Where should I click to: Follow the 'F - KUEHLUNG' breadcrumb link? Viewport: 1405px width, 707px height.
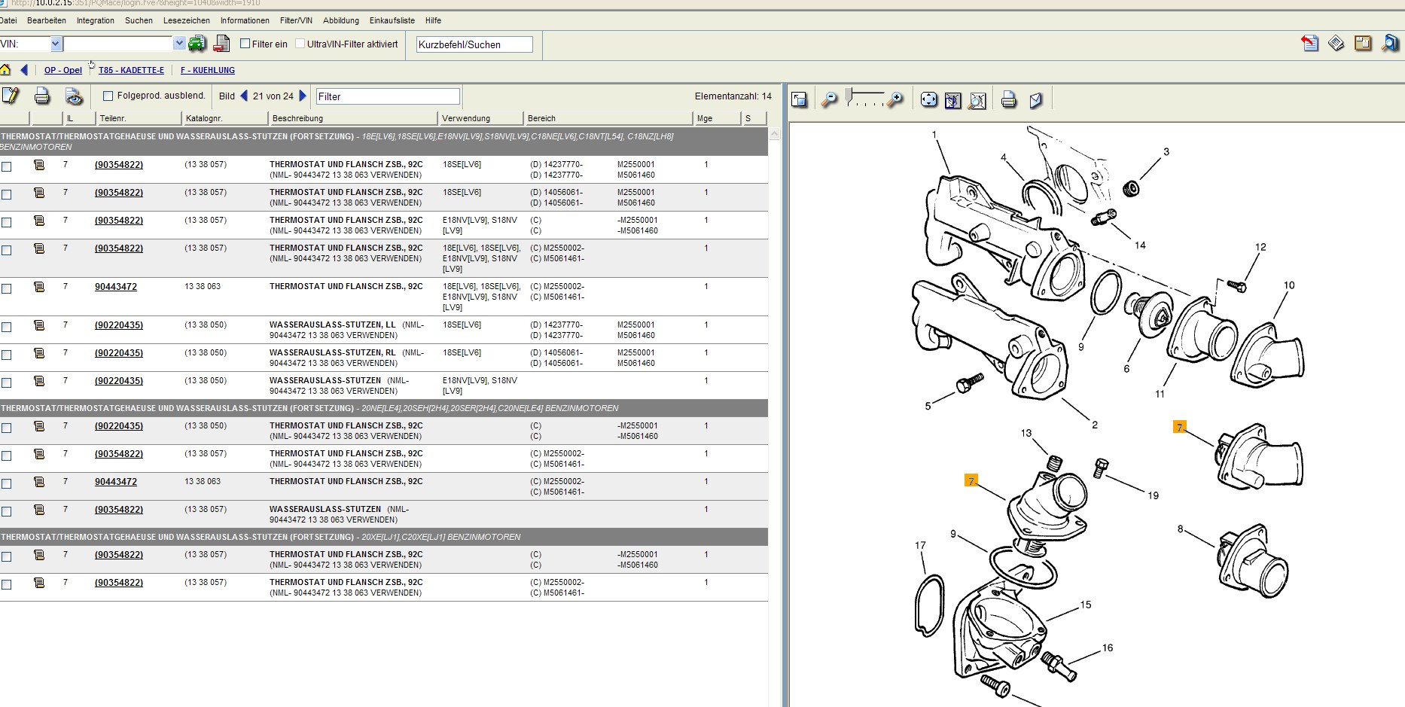click(208, 70)
